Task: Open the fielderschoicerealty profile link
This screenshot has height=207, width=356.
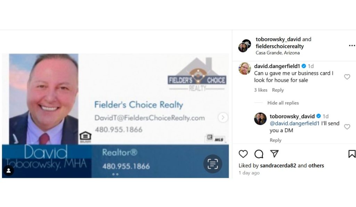Action: (280, 46)
